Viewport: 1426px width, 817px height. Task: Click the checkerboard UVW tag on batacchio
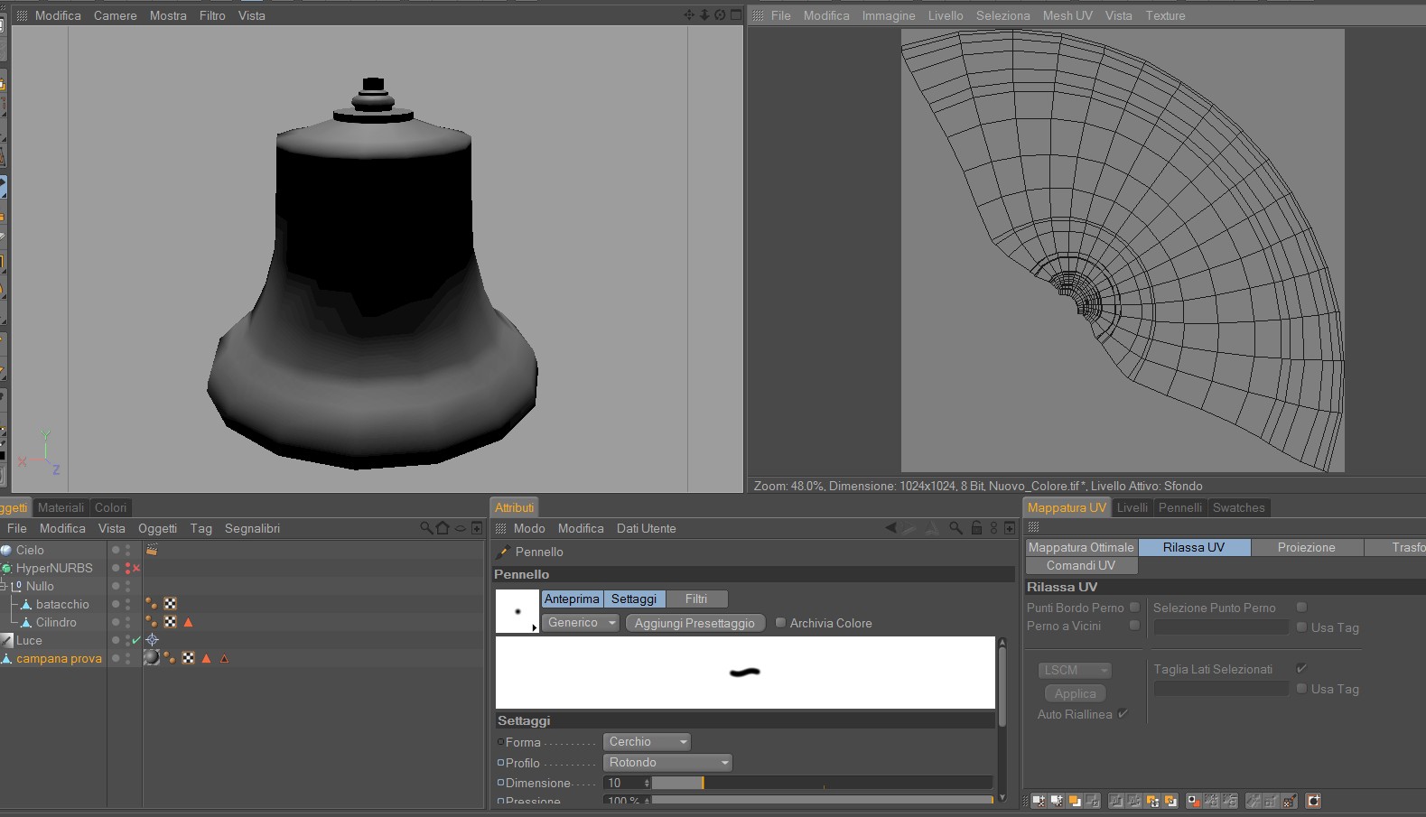click(x=170, y=604)
